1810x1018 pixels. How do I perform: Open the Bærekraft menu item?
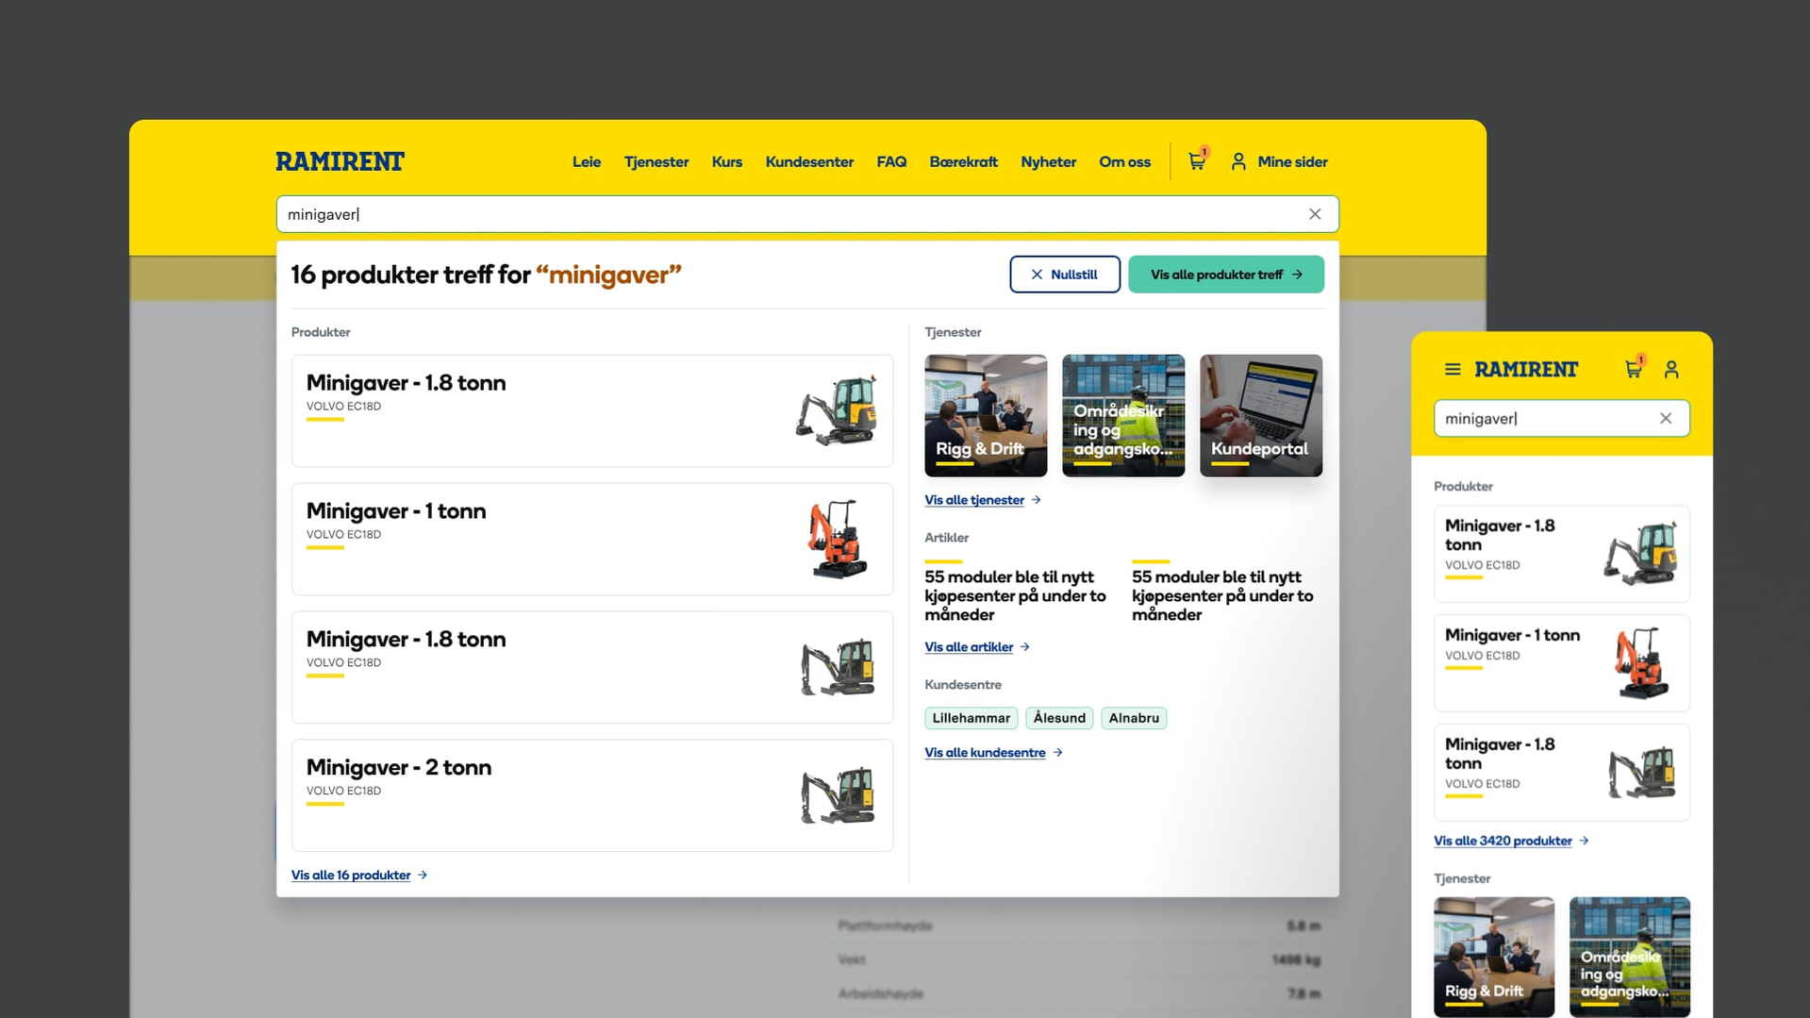(x=963, y=161)
